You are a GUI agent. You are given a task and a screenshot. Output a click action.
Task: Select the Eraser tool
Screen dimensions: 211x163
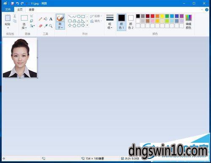(41, 26)
